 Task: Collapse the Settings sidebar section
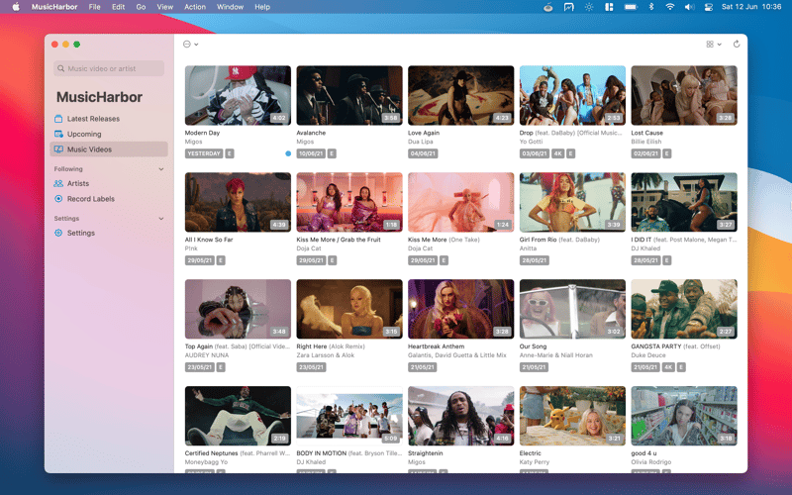pos(161,219)
